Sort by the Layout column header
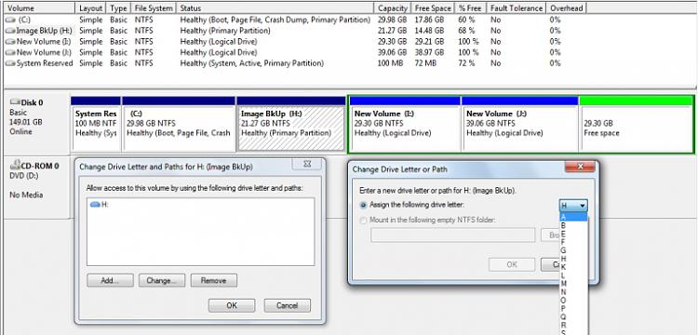Image resolution: width=698 pixels, height=335 pixels. [x=90, y=8]
